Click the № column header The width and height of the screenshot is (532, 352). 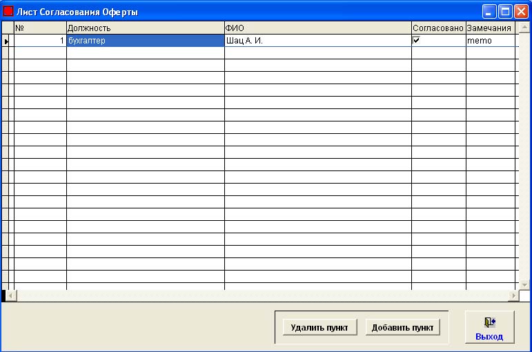(x=40, y=28)
